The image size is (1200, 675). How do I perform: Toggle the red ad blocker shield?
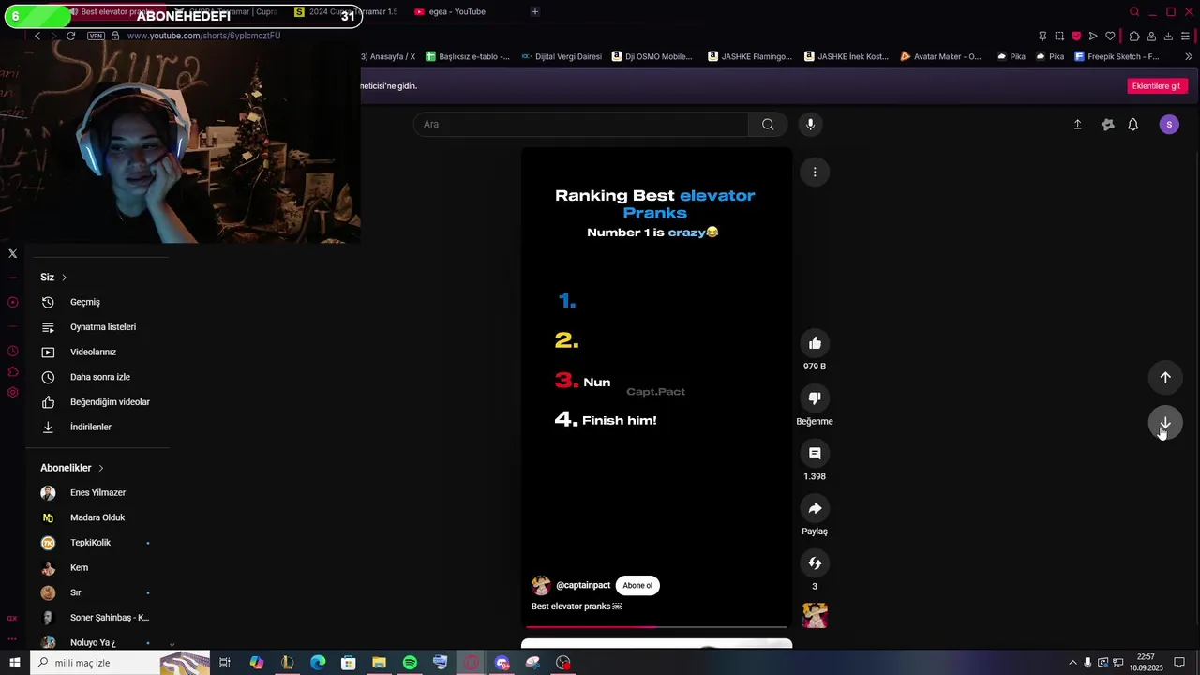[1076, 36]
